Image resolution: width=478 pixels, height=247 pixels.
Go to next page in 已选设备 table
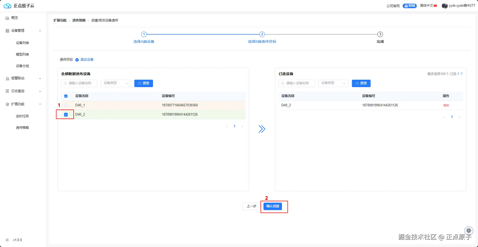pyautogui.click(x=459, y=117)
